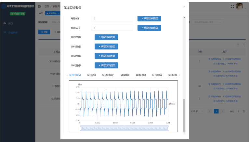Image resolution: width=249 pixels, height=142 pixels.
Task: Fetch instrument data for CH1时域2
Action: point(106,37)
